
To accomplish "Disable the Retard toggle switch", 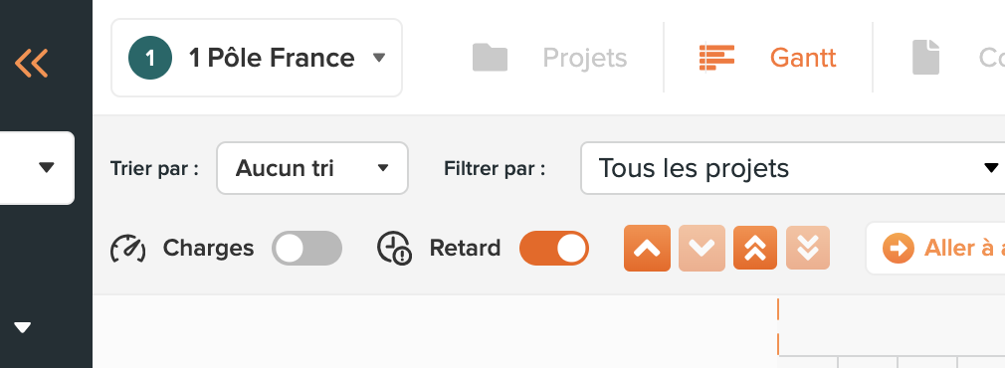I will (x=554, y=248).
